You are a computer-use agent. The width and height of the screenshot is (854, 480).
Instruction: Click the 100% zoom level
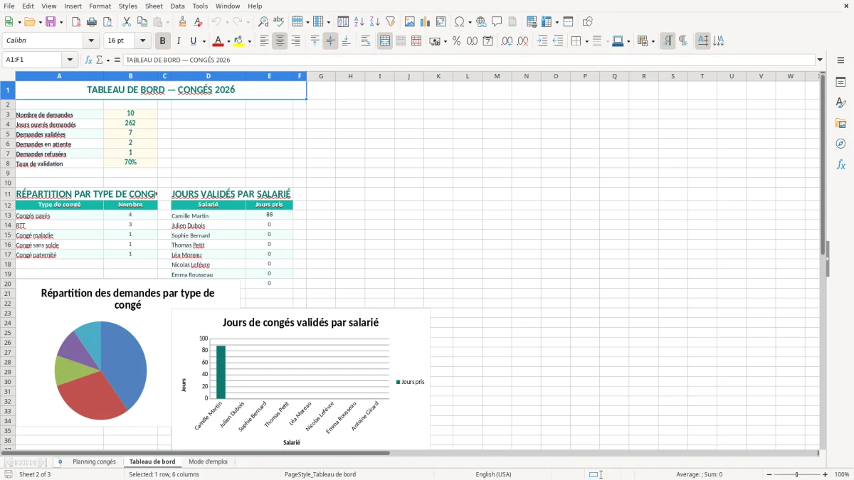click(x=842, y=474)
